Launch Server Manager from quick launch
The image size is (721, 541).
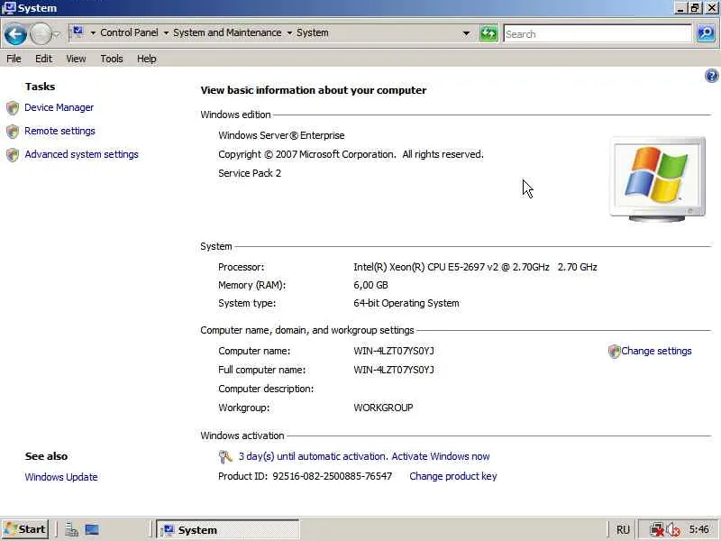[71, 529]
